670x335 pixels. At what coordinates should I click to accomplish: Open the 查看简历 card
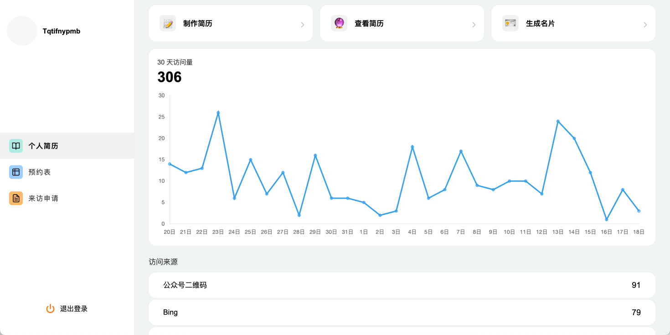[x=402, y=23]
